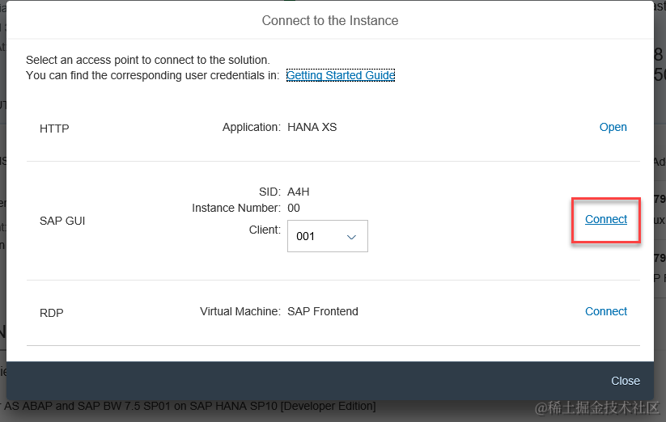Open the HANA XS HTTP application
The height and width of the screenshot is (422, 666).
pos(613,127)
